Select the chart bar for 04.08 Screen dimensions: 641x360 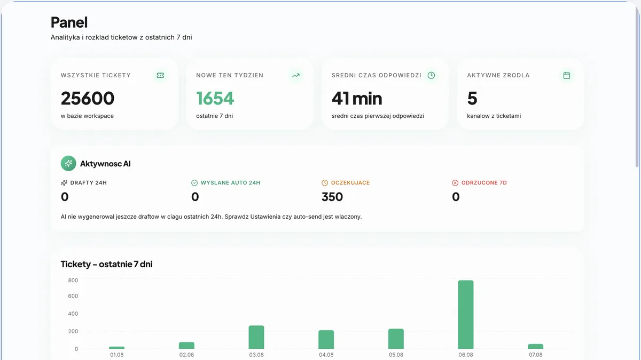click(x=326, y=340)
